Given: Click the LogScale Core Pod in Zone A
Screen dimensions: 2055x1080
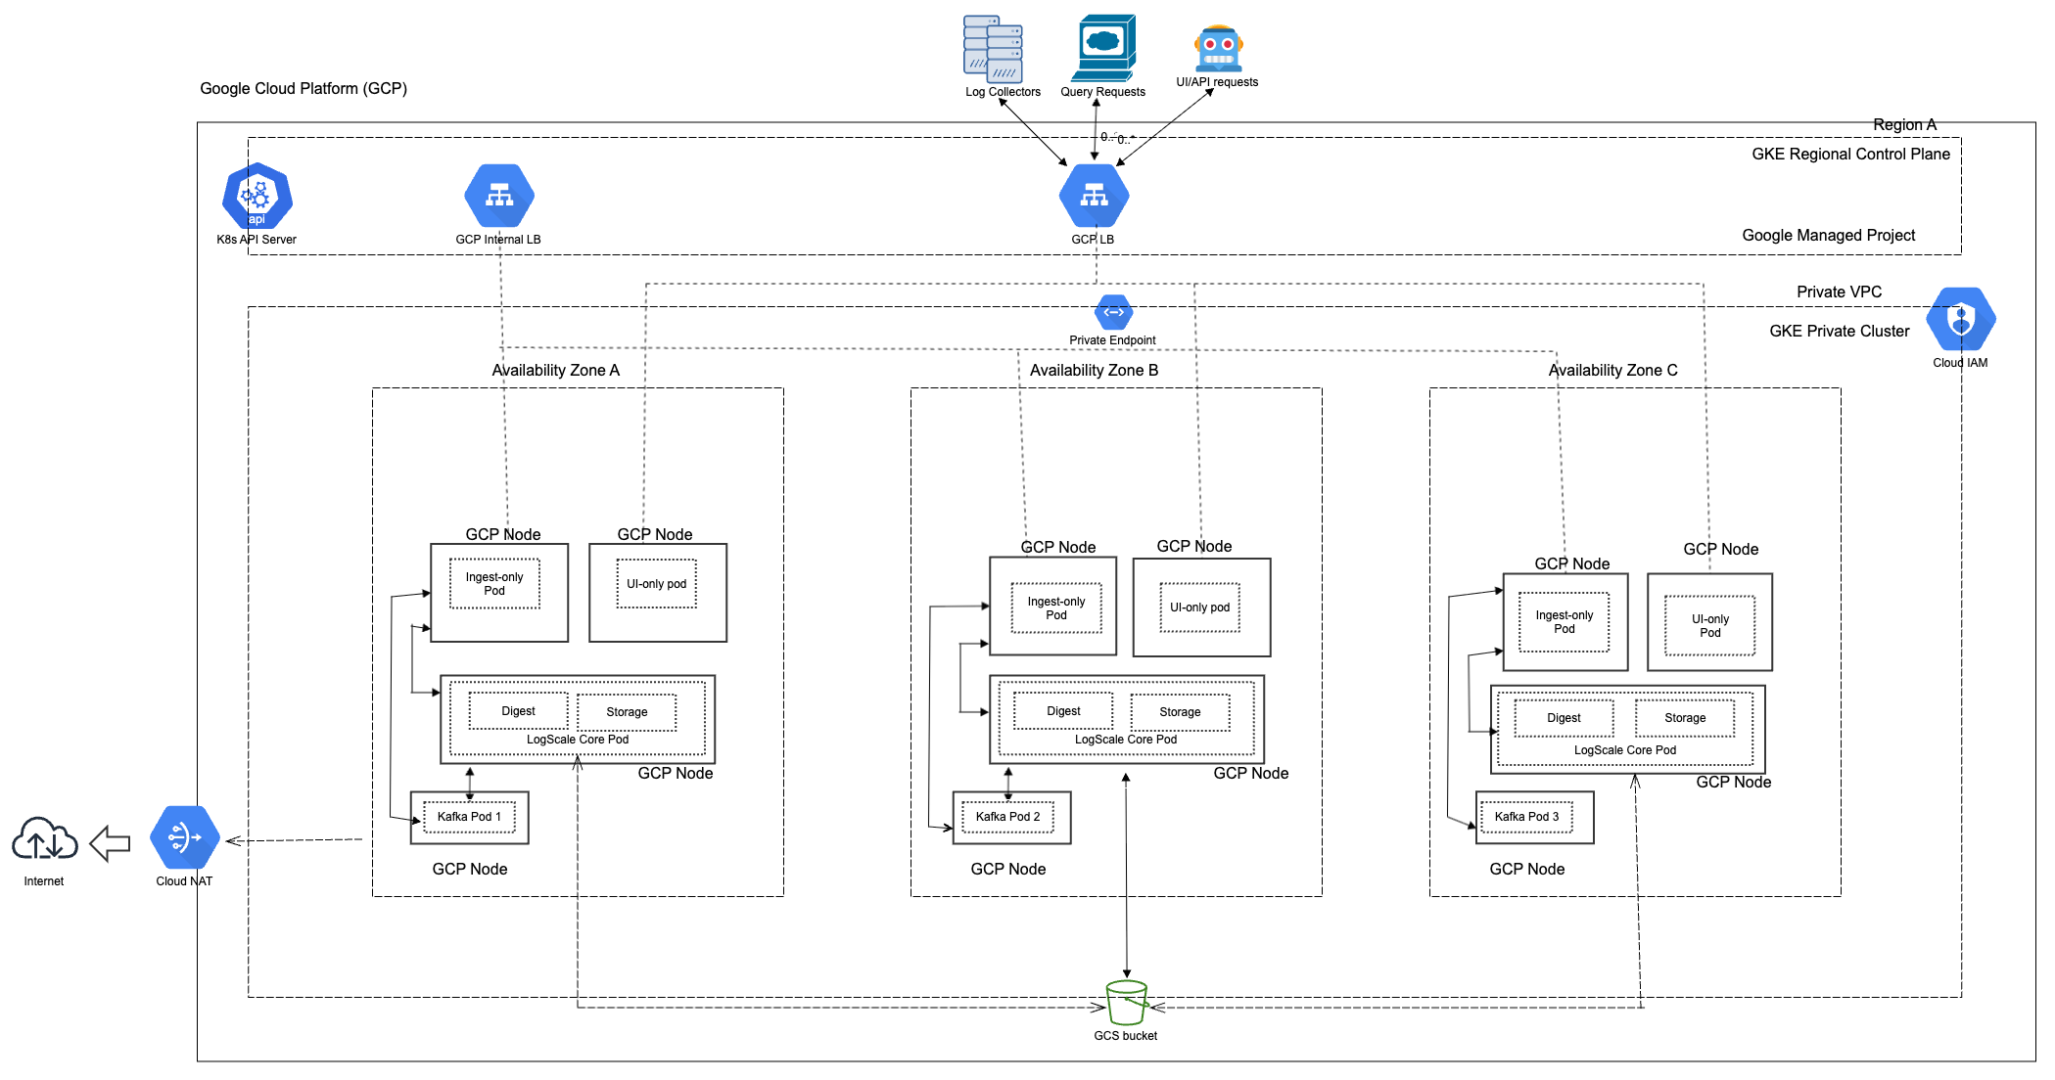Looking at the screenshot, I should [x=578, y=740].
